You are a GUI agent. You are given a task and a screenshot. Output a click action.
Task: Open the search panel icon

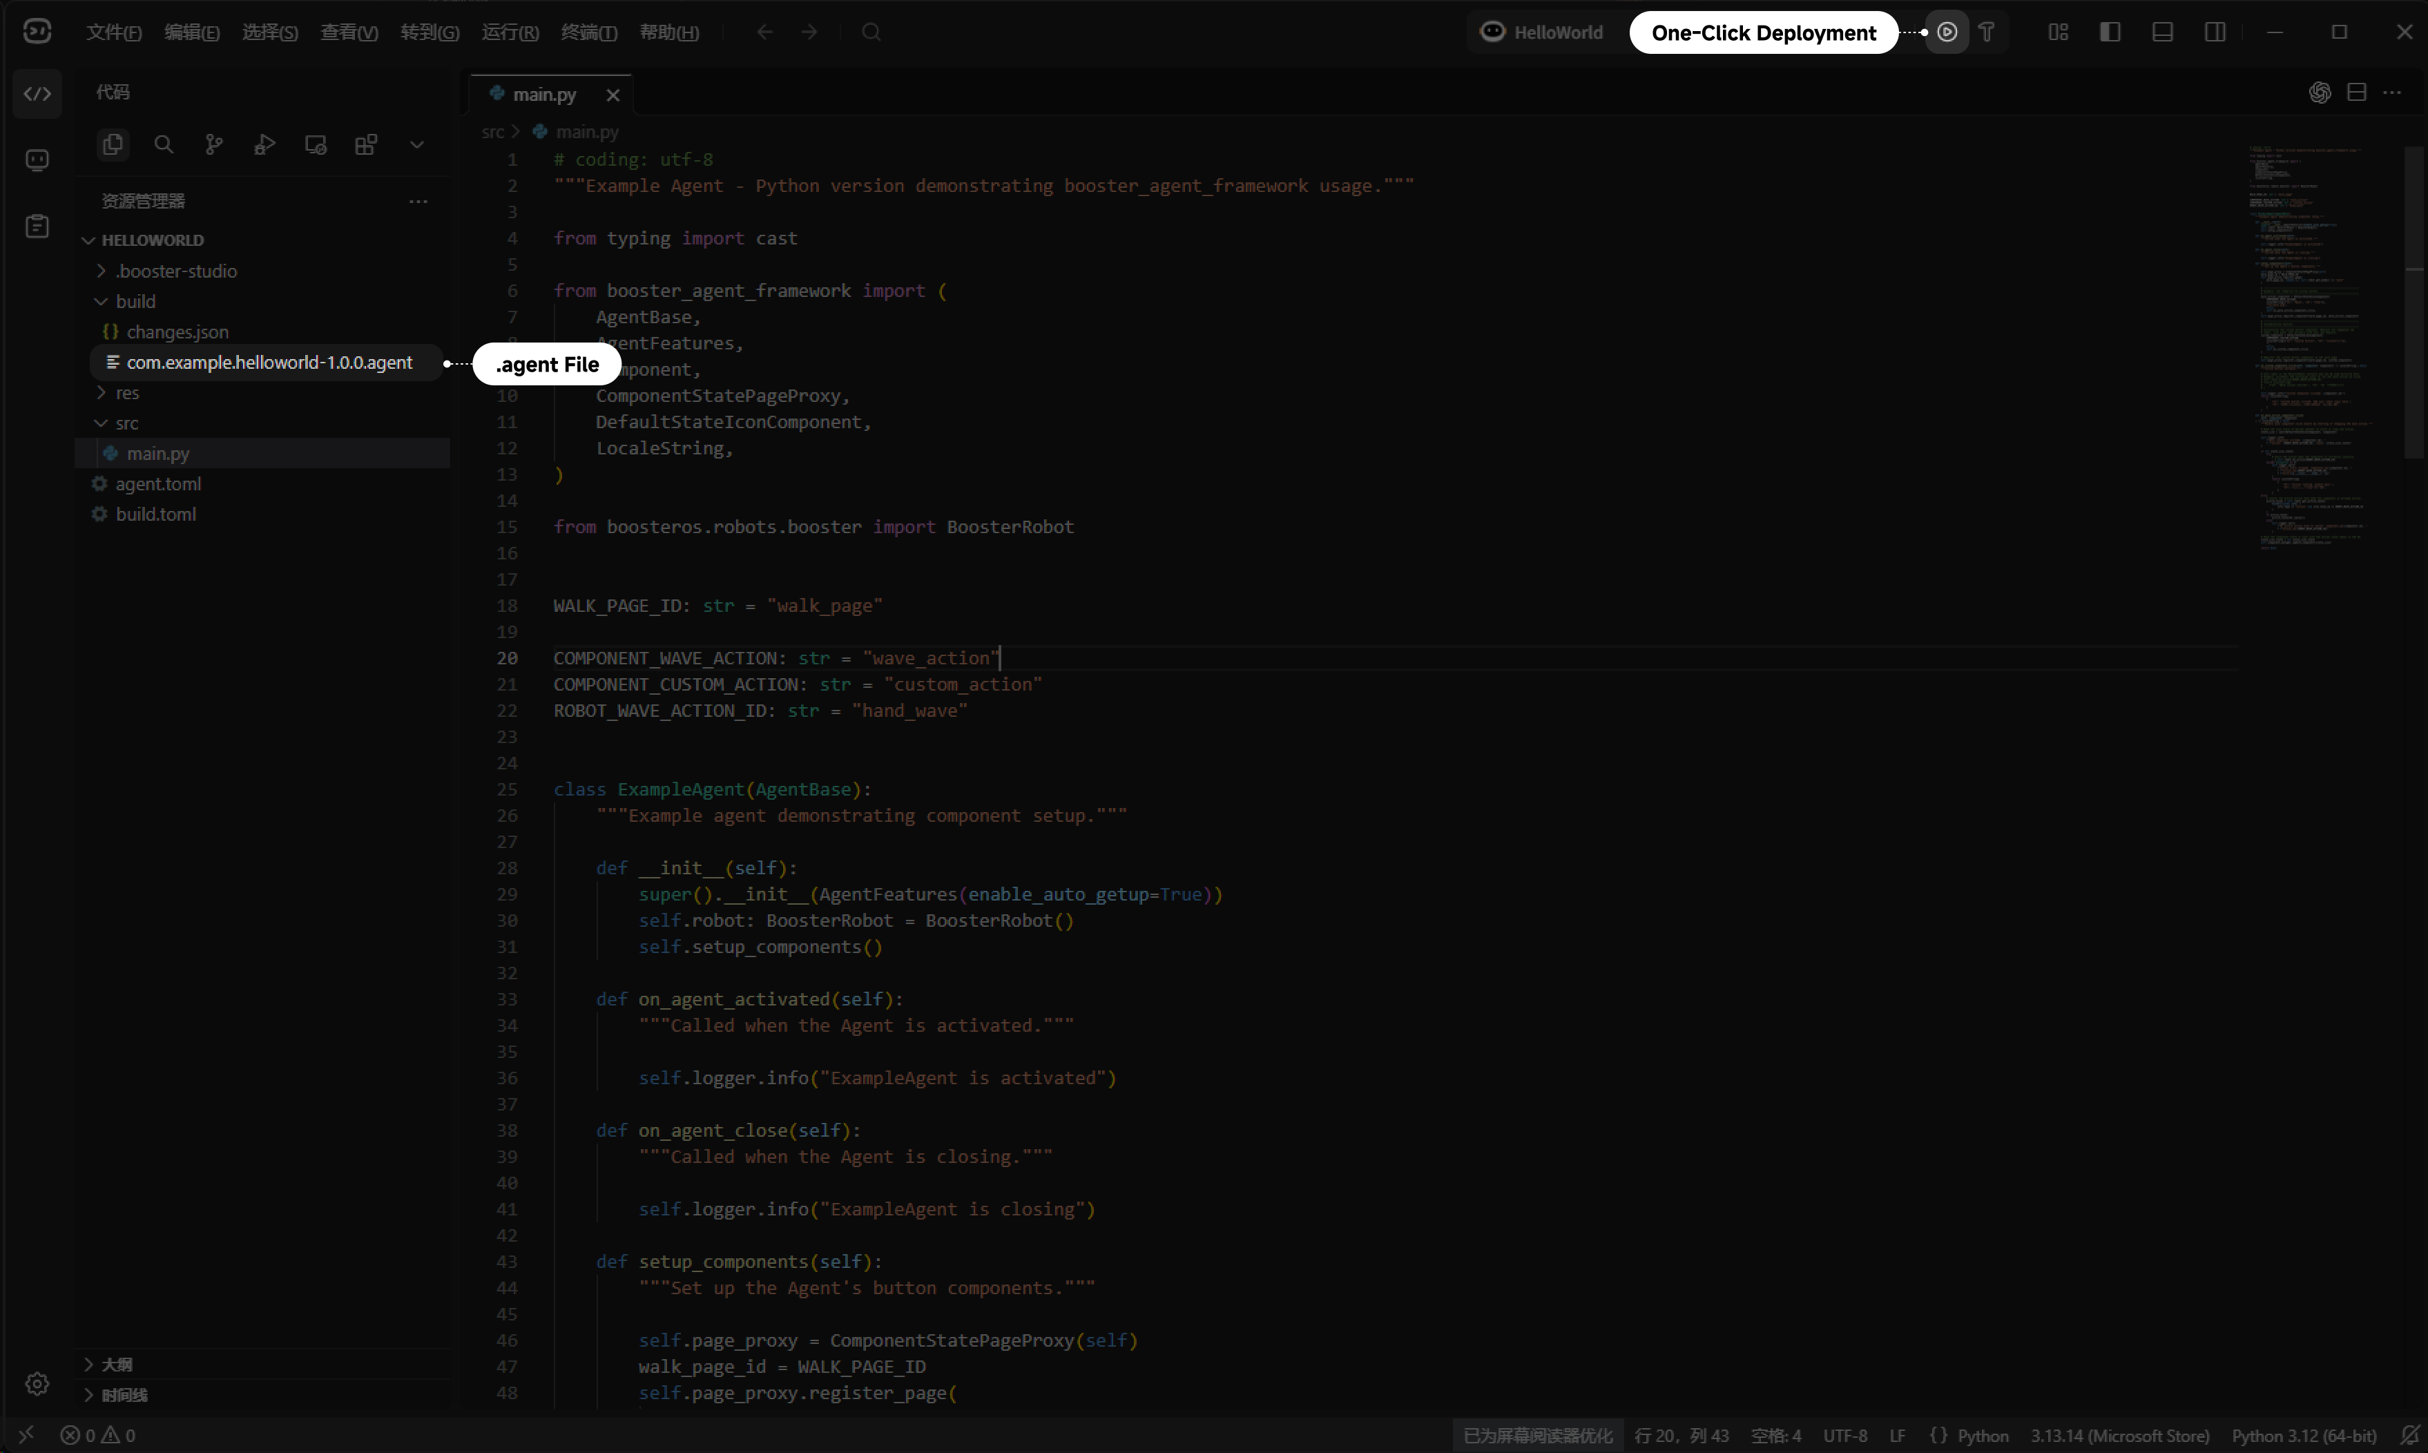pyautogui.click(x=164, y=145)
